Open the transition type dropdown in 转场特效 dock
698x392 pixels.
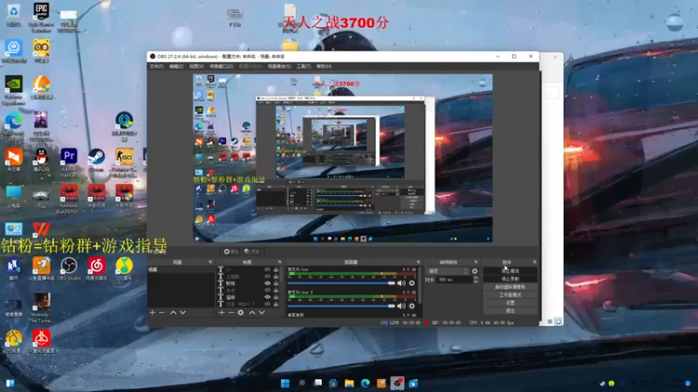[x=448, y=271]
